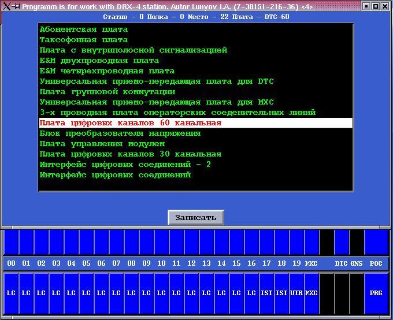Select the LC board under slot 13
The image size is (393, 320).
(x=206, y=293)
